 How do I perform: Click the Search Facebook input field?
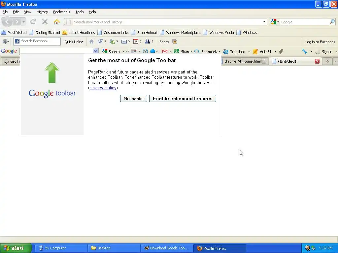[37, 41]
